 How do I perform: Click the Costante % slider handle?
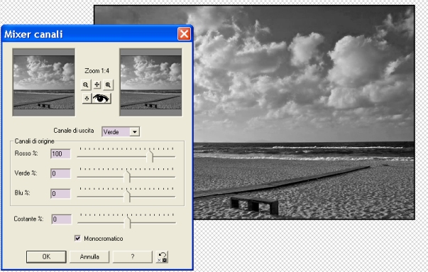[x=127, y=222]
